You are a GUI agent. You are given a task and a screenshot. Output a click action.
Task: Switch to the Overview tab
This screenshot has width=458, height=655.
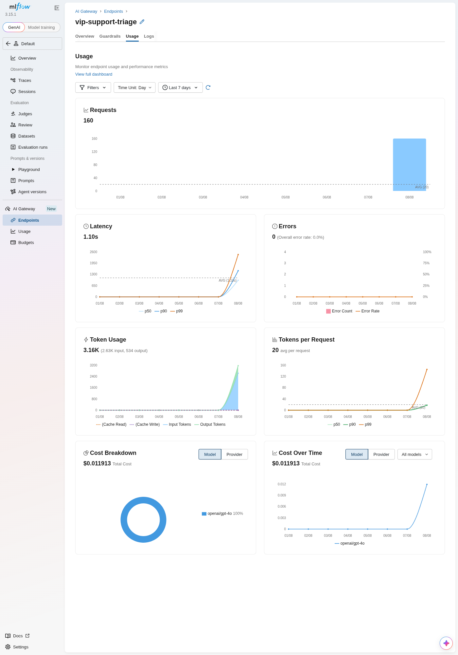tap(85, 36)
